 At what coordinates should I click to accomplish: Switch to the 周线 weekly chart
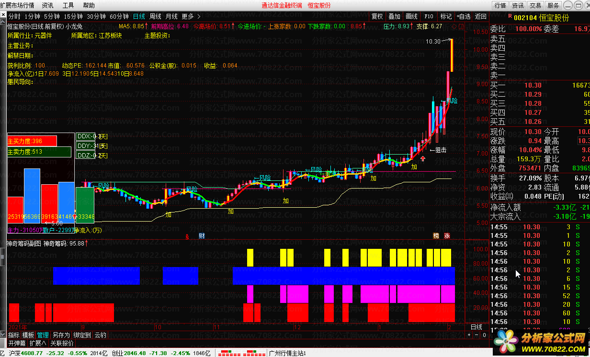155,16
